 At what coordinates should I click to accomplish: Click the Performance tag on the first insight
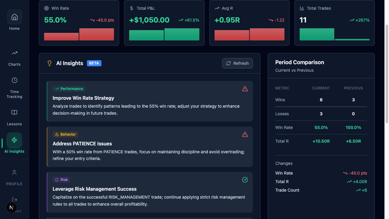[x=69, y=89]
